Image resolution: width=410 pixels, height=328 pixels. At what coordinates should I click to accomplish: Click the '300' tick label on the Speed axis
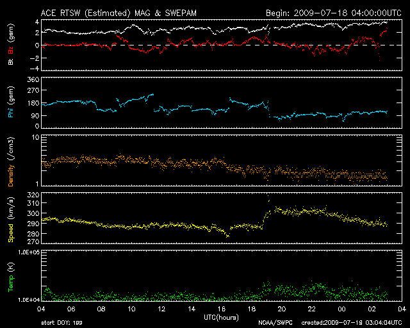[x=33, y=213]
